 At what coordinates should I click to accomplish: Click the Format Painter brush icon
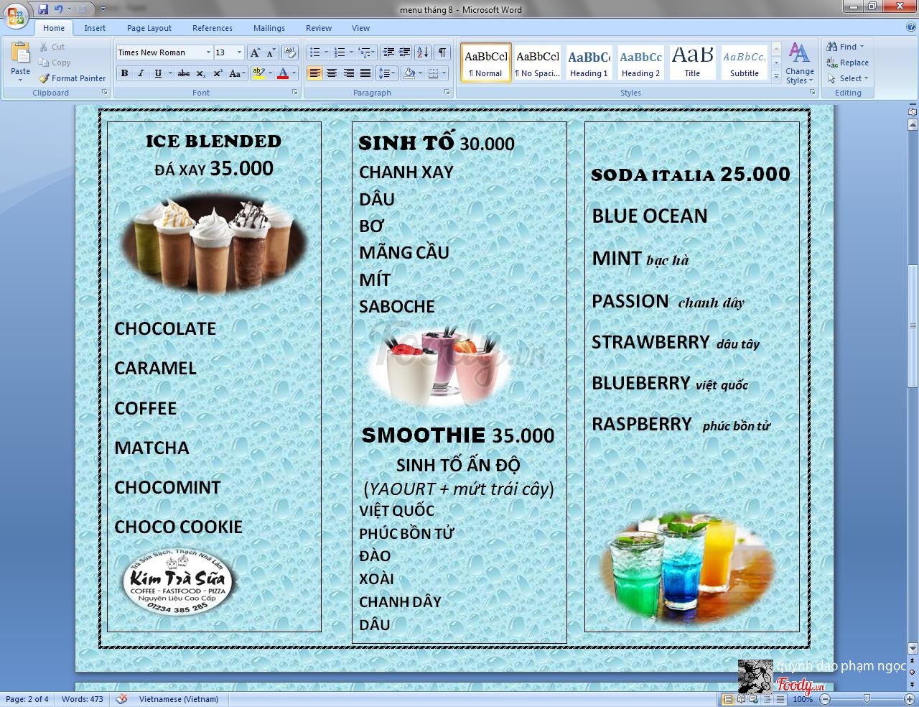tap(45, 78)
